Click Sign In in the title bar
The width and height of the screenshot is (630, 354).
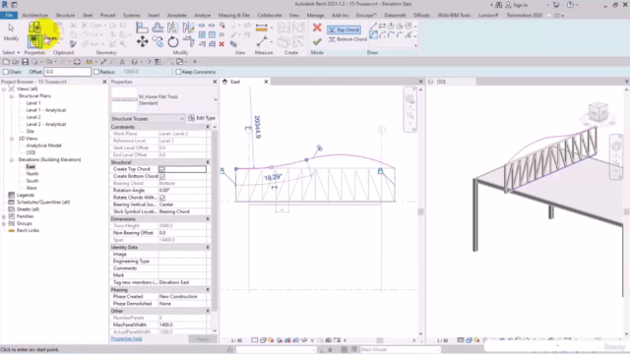[516, 5]
